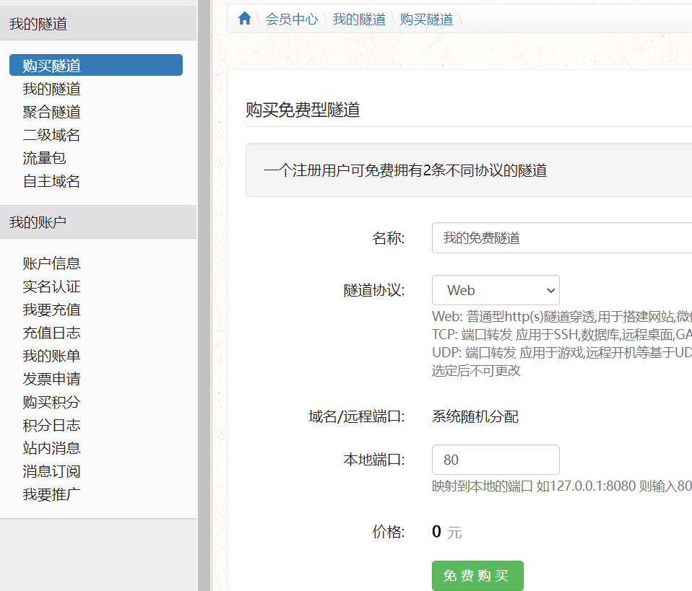
Task: Open 站内消息 sidebar item
Action: point(51,448)
